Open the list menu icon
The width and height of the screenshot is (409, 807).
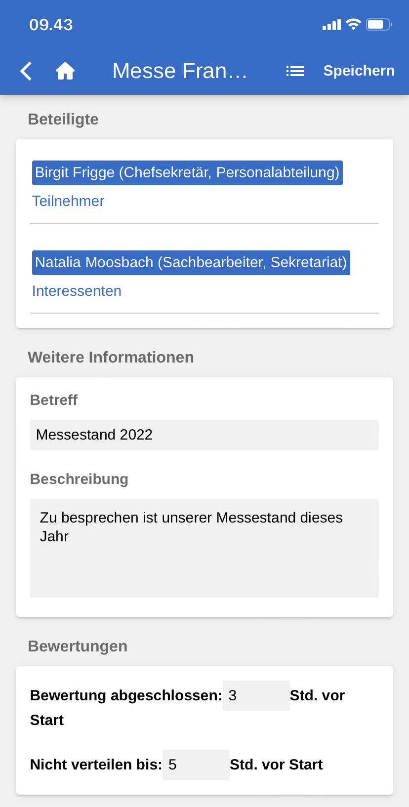click(295, 71)
